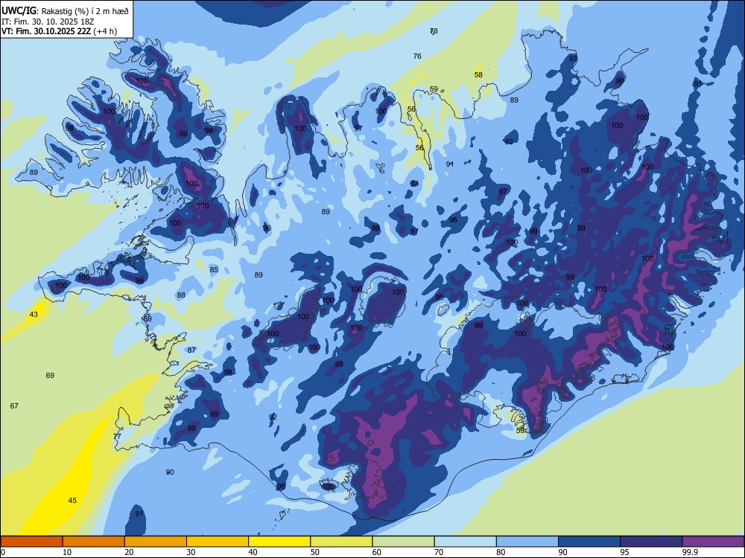Click the map value 76
Viewport: 745px width, 558px height.
tap(417, 56)
